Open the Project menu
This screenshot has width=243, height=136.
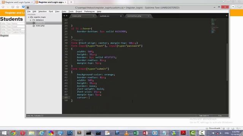(79, 11)
